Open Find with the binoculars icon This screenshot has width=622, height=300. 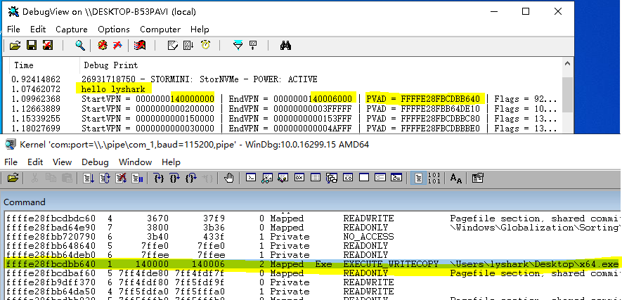click(285, 46)
